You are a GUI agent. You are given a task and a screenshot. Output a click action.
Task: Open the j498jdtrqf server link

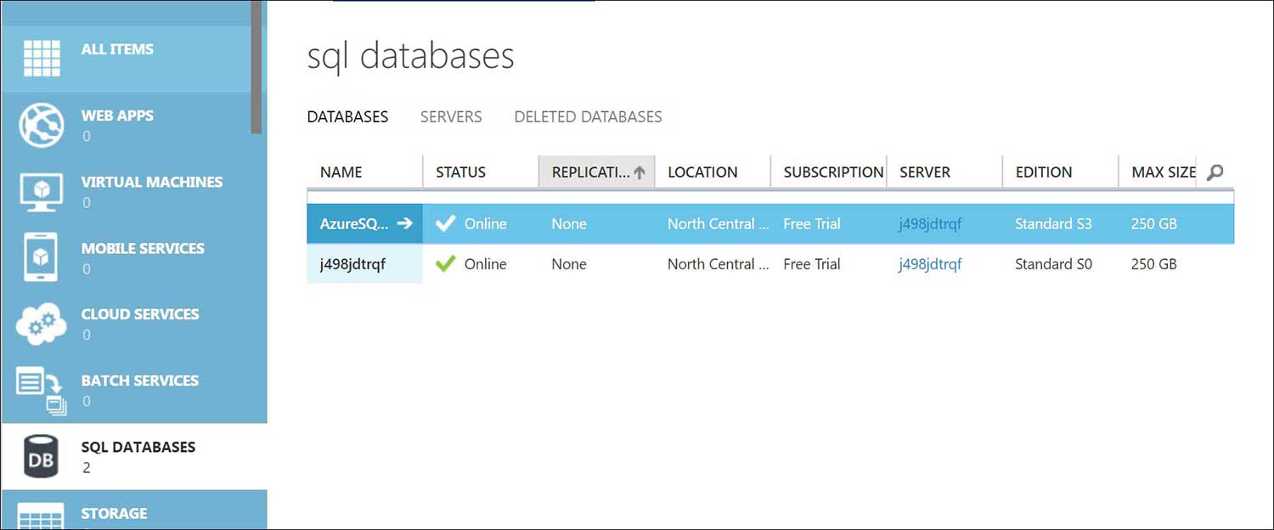929,264
